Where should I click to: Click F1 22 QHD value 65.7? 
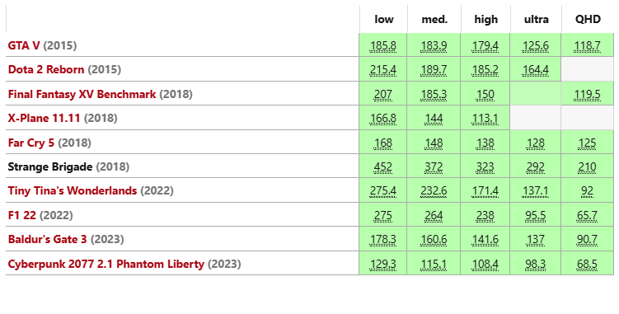[587, 216]
